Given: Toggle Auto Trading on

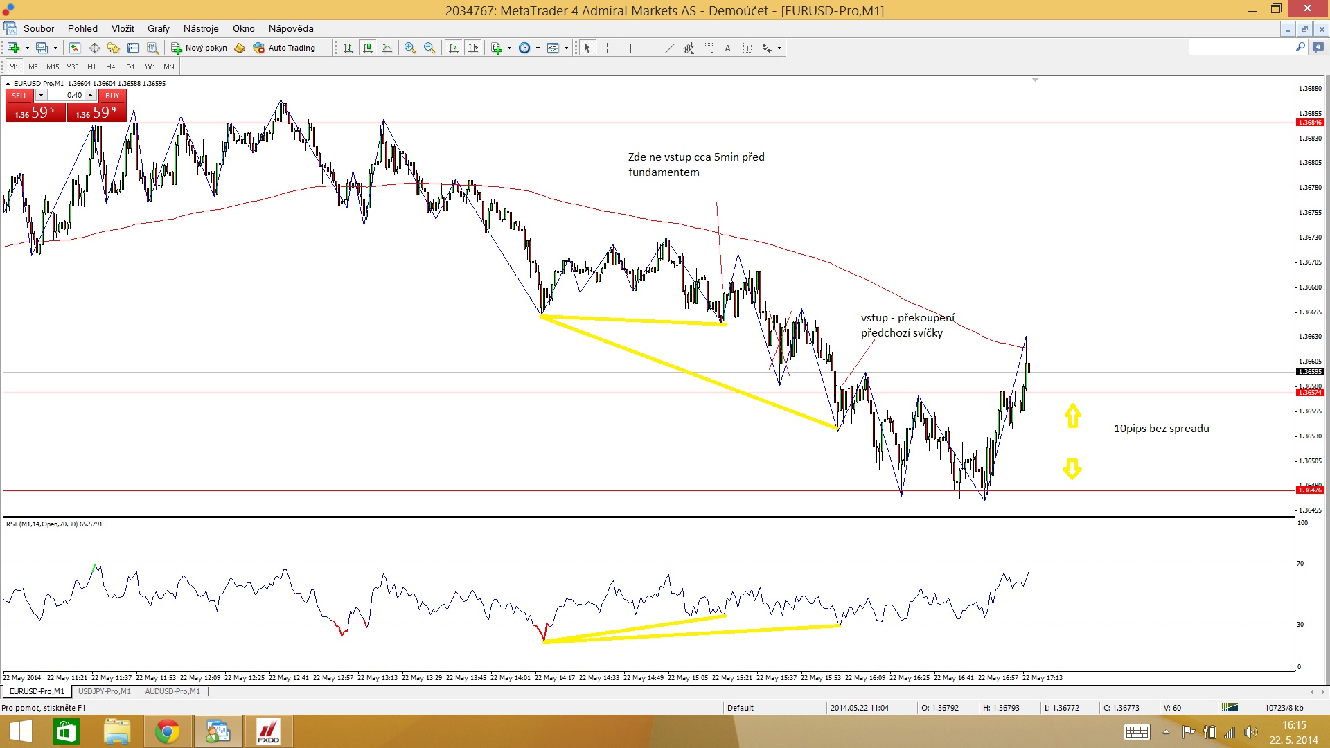Looking at the screenshot, I should tap(285, 48).
